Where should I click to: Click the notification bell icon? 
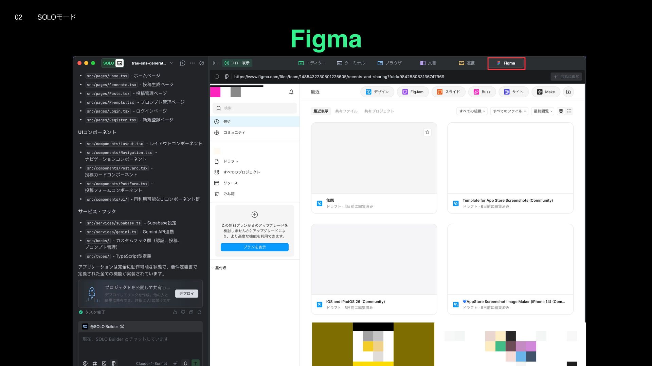tap(291, 92)
